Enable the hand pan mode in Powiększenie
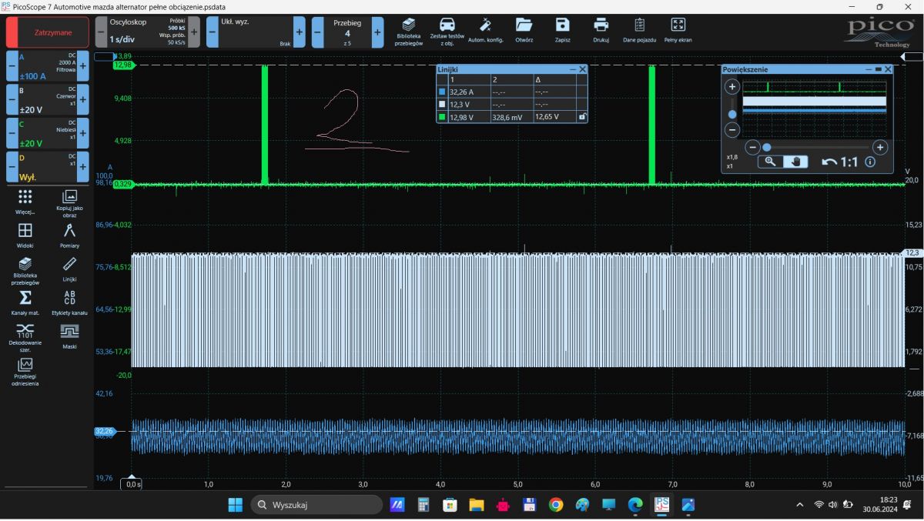924x521 pixels. (x=797, y=162)
